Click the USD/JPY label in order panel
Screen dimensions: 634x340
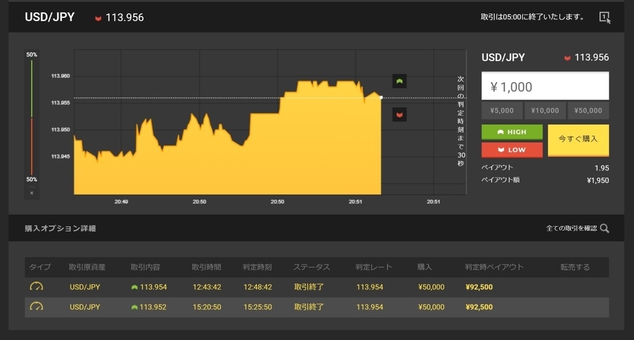click(x=503, y=58)
